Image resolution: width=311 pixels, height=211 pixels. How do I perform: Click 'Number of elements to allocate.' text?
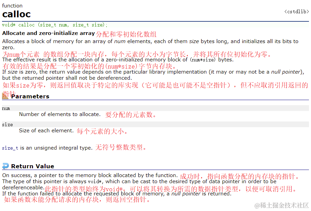60,114
